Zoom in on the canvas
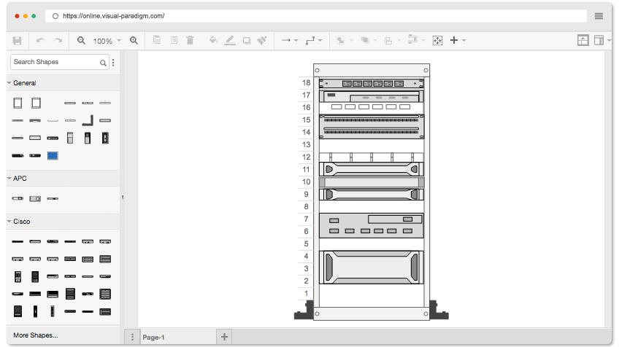Viewport: 619px width, 347px height. (134, 40)
